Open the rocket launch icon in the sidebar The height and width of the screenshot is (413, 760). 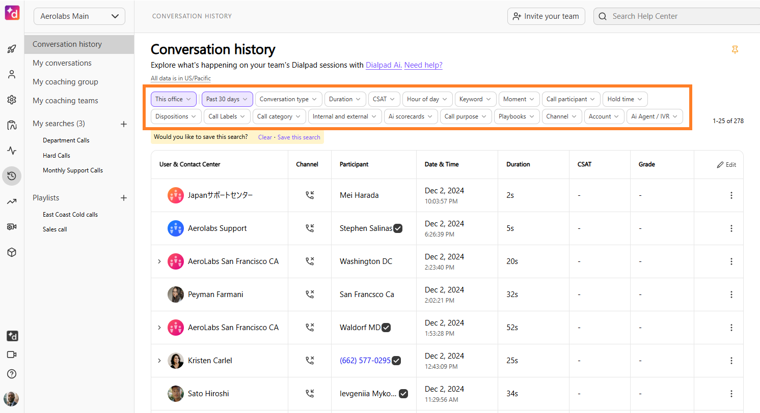click(12, 49)
